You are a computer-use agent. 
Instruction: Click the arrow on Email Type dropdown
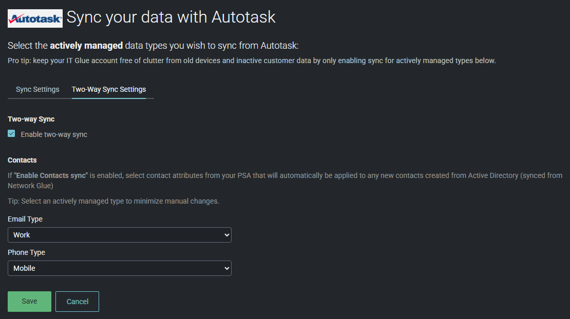coord(227,235)
